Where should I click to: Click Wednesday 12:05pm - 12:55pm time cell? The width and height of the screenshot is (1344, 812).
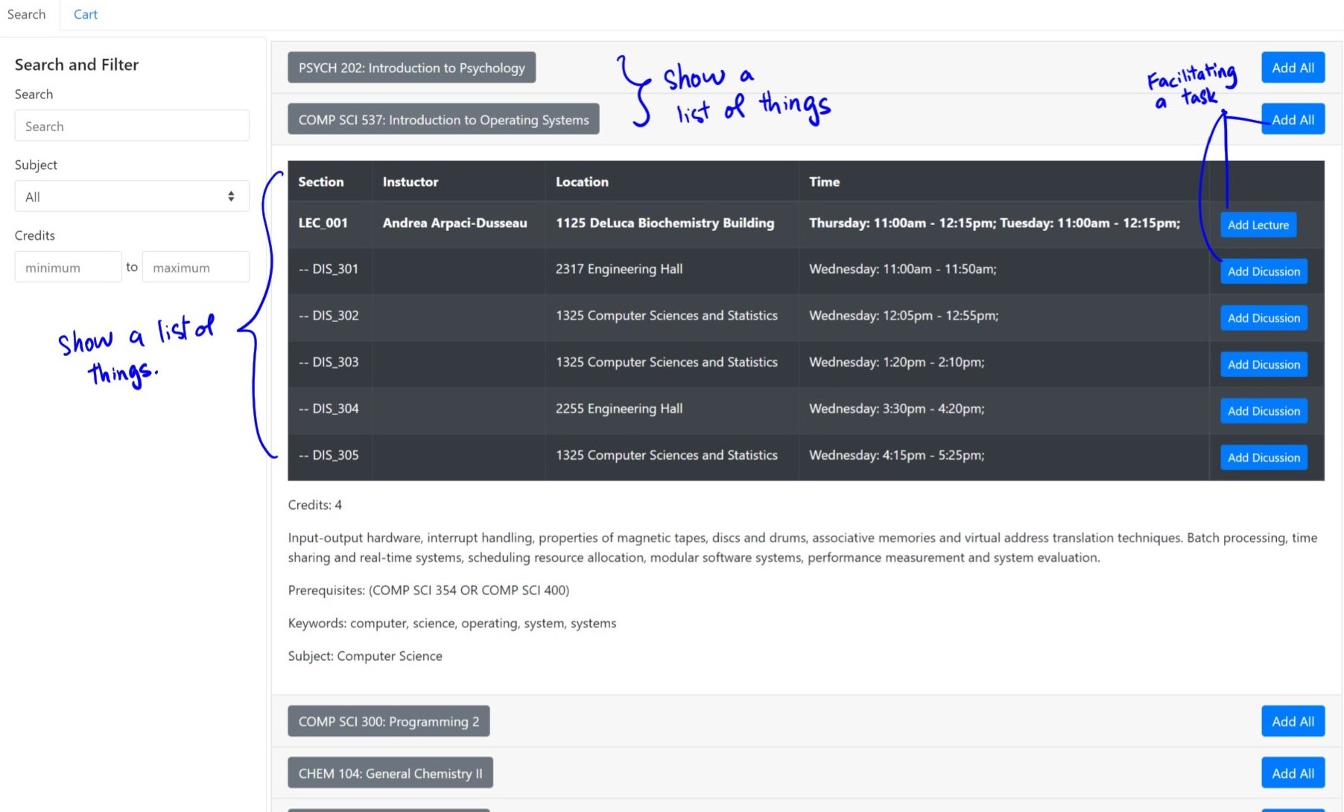pyautogui.click(x=1004, y=317)
